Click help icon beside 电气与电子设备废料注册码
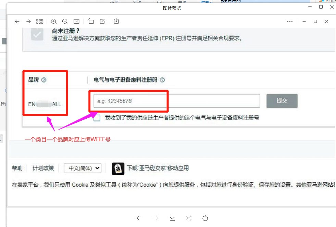336x227 pixels. click(162, 80)
